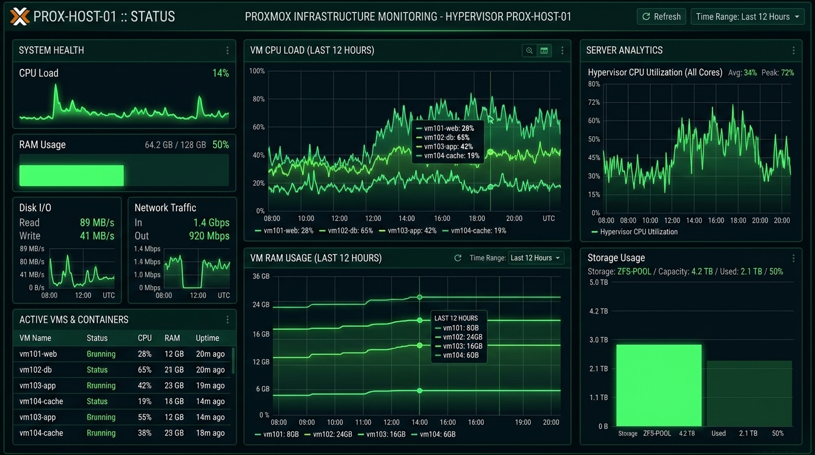Open Server Analytics panel kebab menu
The height and width of the screenshot is (455, 815).
pos(794,51)
